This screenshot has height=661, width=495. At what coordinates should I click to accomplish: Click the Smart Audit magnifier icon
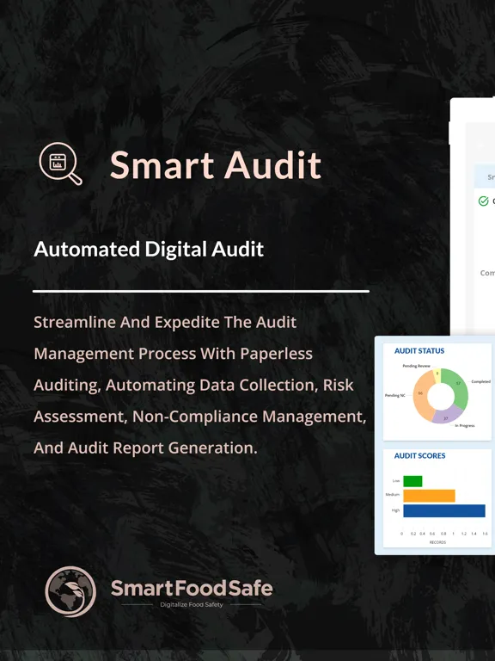coord(61,164)
